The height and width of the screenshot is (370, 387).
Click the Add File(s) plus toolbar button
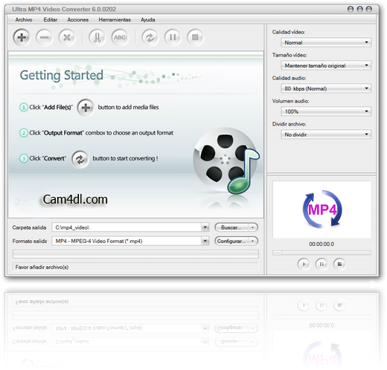pos(22,37)
